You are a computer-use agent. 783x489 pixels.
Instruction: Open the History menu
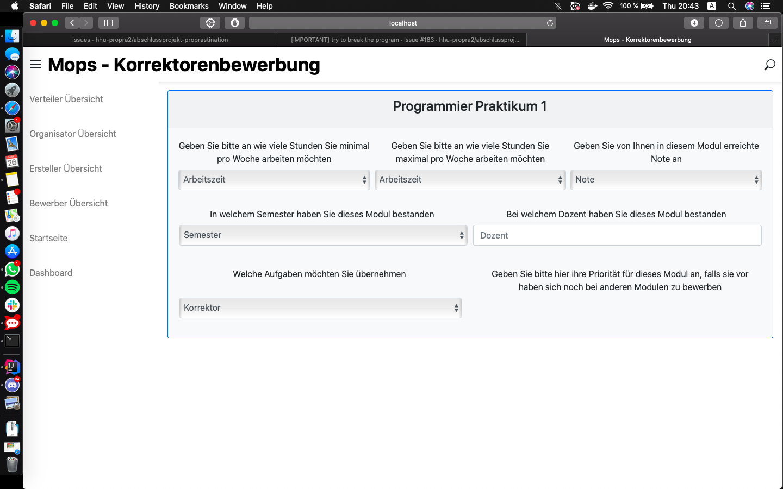point(147,6)
